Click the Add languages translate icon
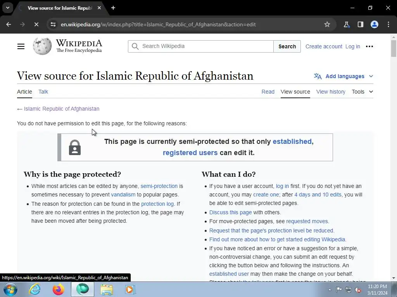This screenshot has height=297, width=397. click(x=318, y=76)
